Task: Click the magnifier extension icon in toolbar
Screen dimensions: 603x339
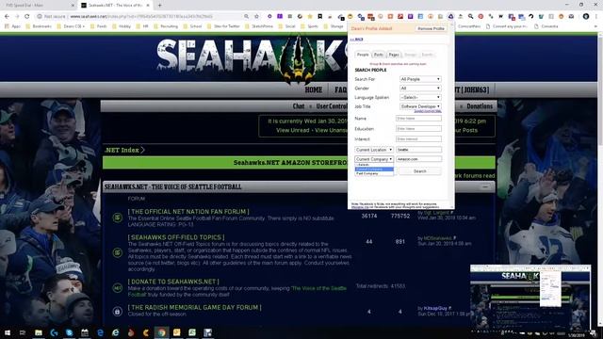Action: point(471,16)
